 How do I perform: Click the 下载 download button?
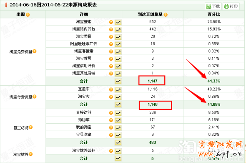pos(213,6)
